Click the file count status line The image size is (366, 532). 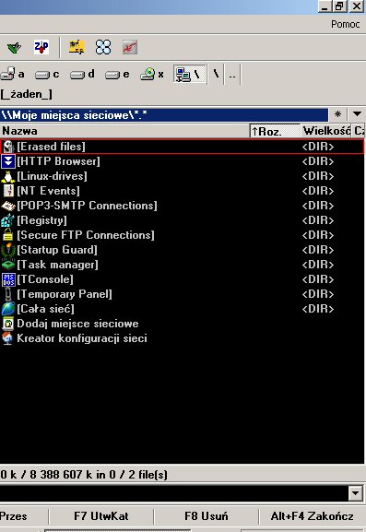pyautogui.click(x=84, y=474)
